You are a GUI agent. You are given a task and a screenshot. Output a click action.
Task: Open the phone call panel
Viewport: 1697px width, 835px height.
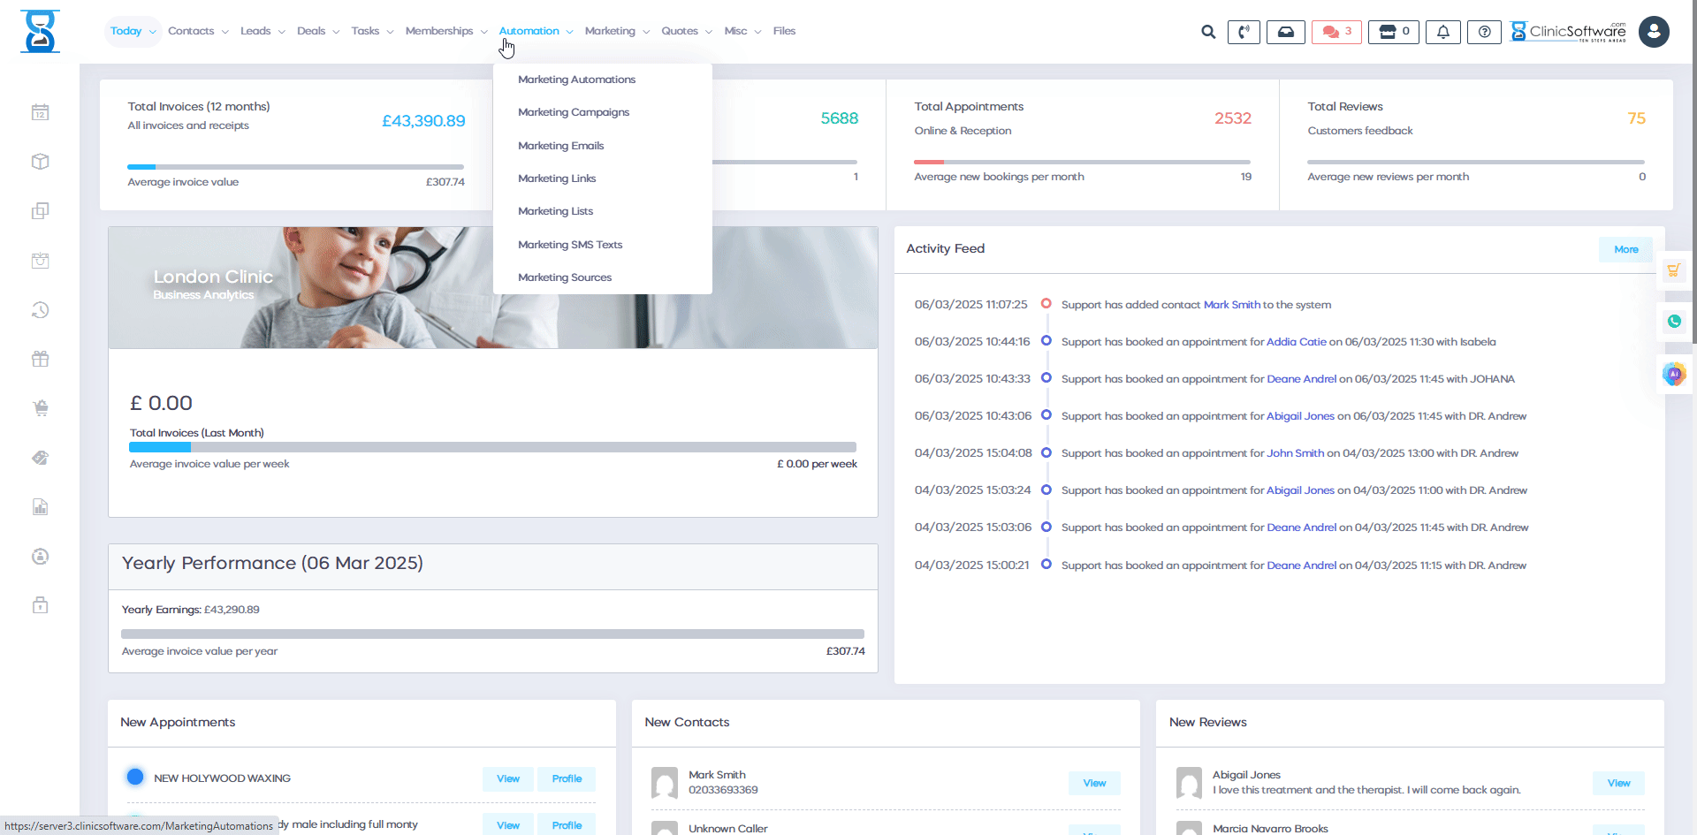tap(1244, 32)
